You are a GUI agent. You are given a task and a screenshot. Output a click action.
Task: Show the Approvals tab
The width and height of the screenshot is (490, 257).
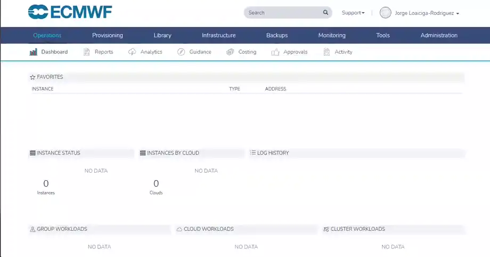(x=290, y=52)
